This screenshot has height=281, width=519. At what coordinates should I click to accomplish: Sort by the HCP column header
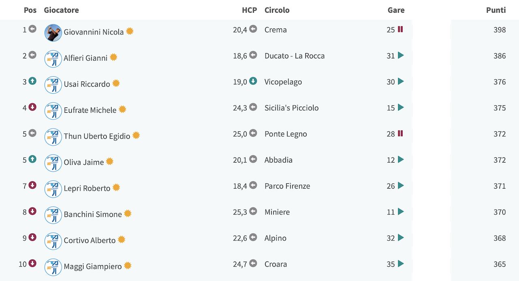[249, 10]
